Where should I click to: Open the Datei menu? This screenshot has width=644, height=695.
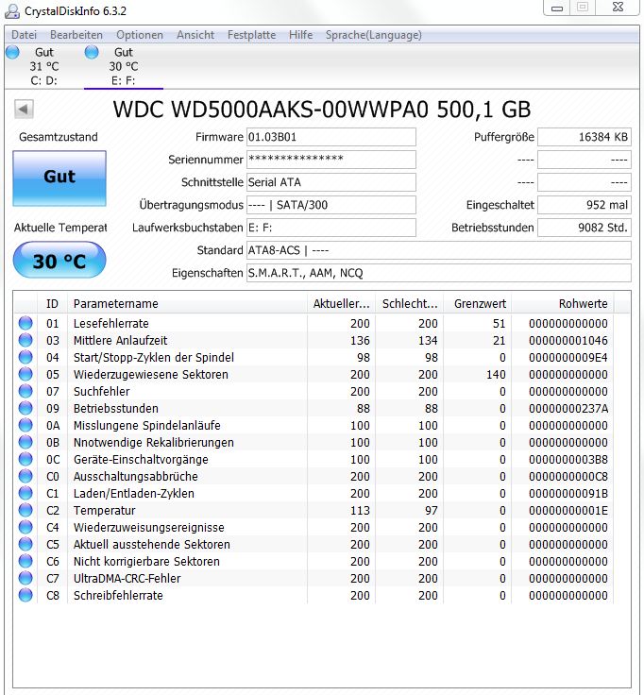[24, 35]
